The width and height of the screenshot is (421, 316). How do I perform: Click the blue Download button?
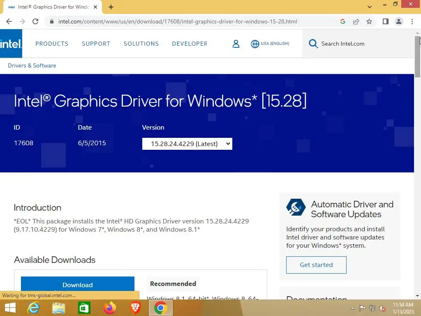[x=78, y=284]
